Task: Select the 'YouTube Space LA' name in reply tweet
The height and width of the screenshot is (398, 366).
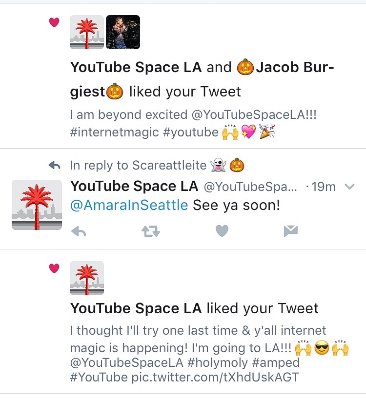Action: tap(134, 186)
